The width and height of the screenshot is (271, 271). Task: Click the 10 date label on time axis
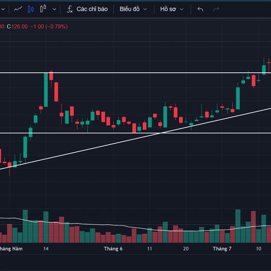[x=258, y=249]
